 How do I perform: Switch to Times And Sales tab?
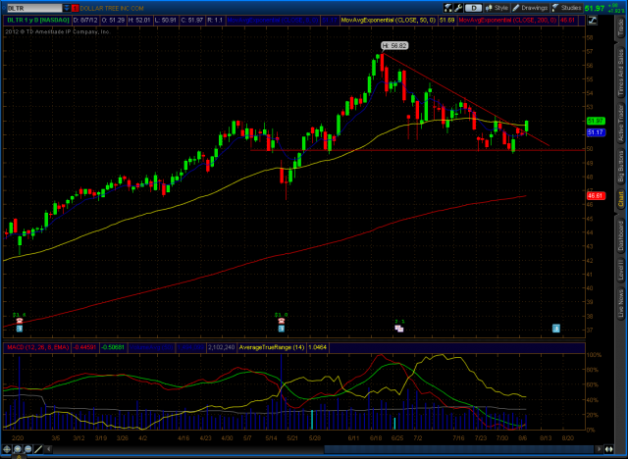click(x=621, y=73)
